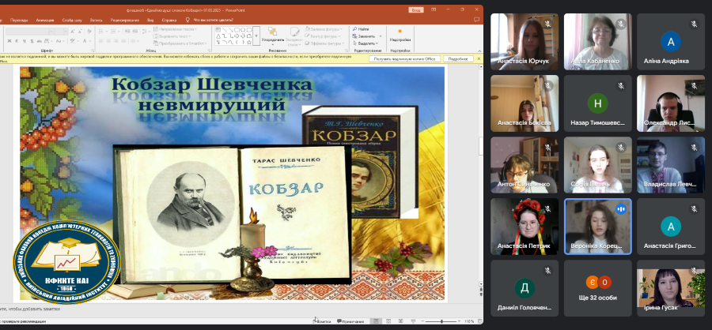Open the Replace (Заменить) tool
Screen dimensions: 712x330
[365, 36]
